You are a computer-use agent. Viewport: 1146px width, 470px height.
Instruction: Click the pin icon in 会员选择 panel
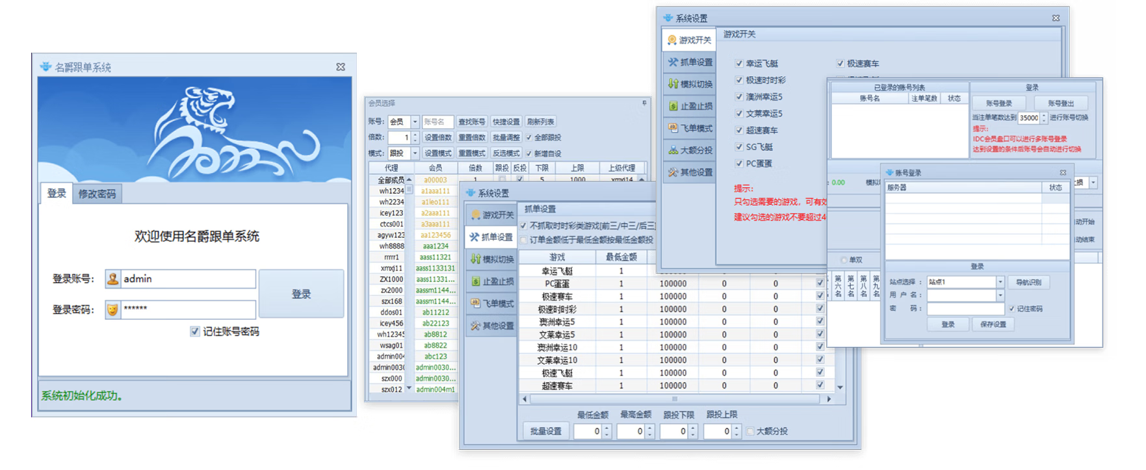click(x=644, y=103)
